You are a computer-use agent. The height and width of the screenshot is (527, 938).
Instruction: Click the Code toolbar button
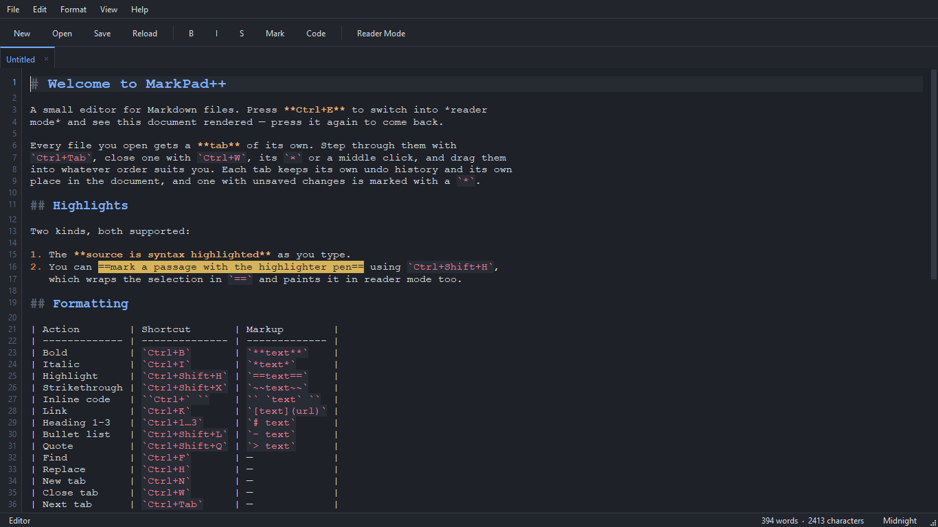[x=316, y=34]
